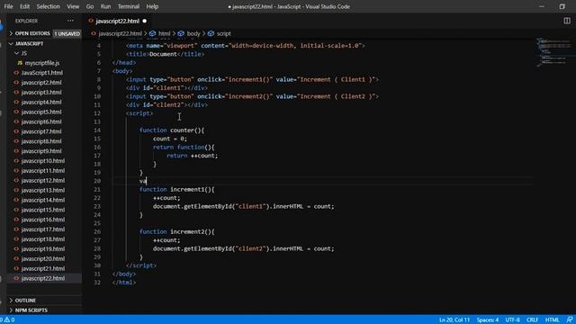
Task: Click the HTML file icon beside JavaScript1.html
Action: tap(16, 73)
